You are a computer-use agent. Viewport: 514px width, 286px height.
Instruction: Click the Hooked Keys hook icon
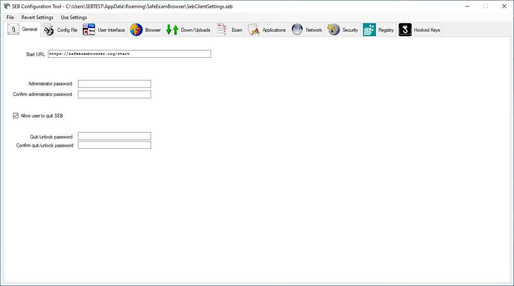coord(405,30)
